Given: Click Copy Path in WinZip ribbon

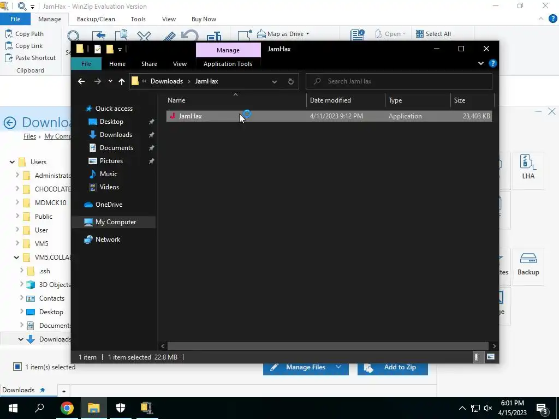Looking at the screenshot, I should (x=25, y=34).
